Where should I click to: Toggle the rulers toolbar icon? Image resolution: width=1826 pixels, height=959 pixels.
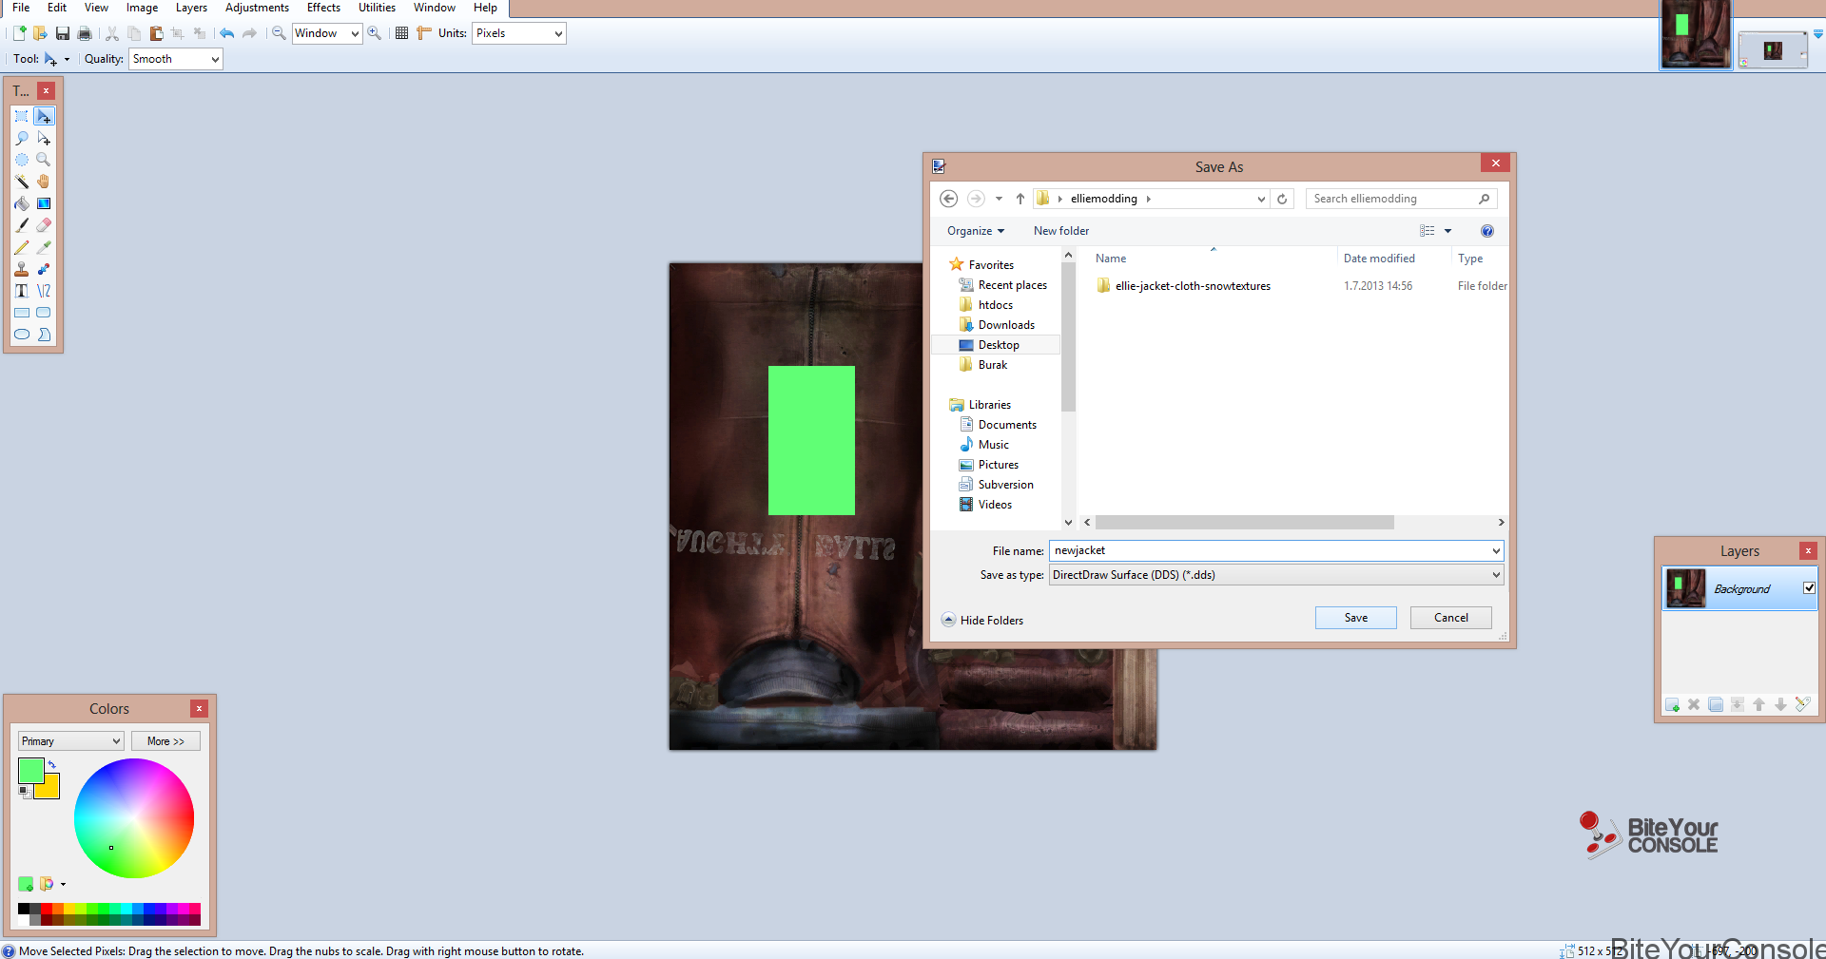pyautogui.click(x=424, y=33)
